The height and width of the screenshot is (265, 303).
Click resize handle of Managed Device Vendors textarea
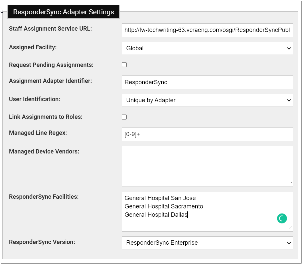pos(291,182)
